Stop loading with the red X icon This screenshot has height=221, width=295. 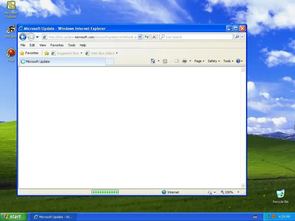point(154,37)
